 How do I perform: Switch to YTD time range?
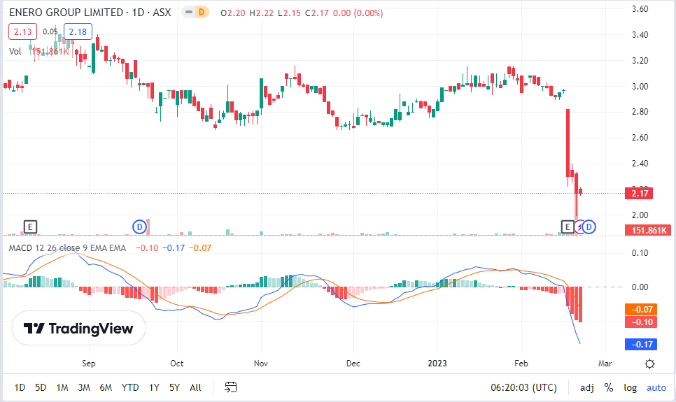pos(130,387)
